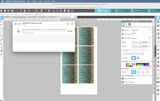Viewport: 160px width, 101px height.
Task: Open the line color dropdown arrow
Action: 9,14
